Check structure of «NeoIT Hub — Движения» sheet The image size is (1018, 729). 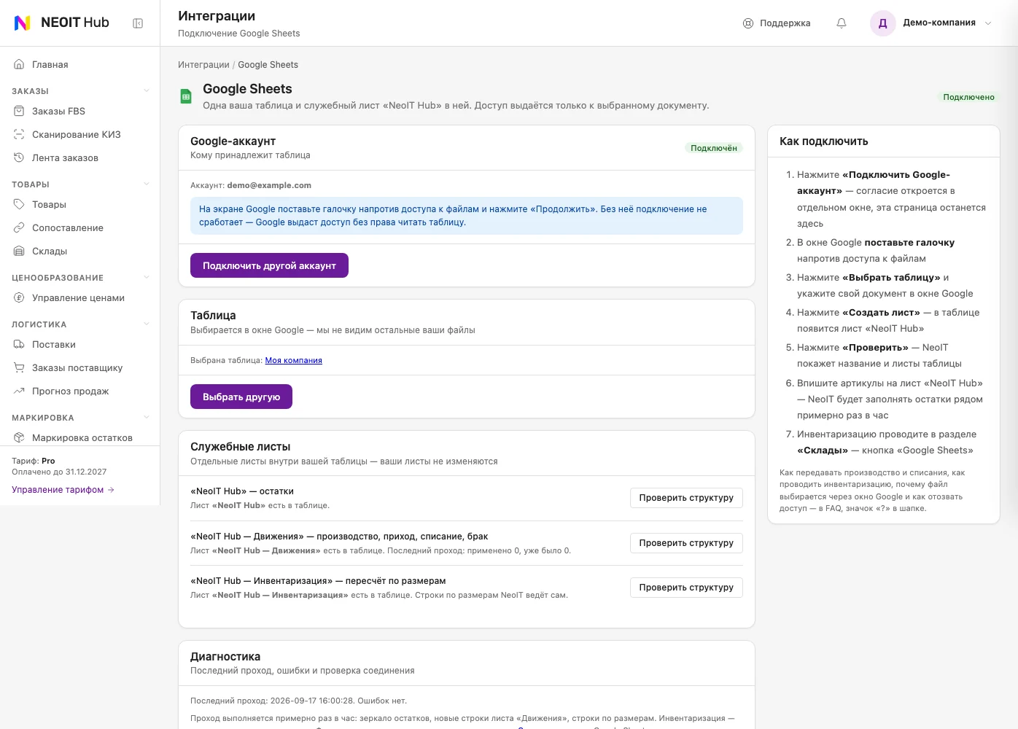pos(686,543)
